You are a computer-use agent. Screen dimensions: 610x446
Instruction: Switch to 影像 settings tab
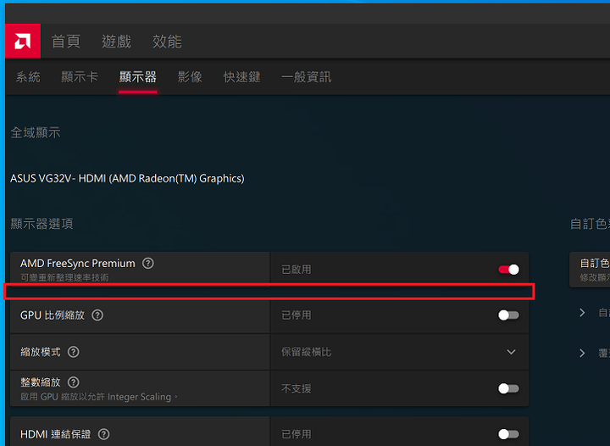coord(190,77)
